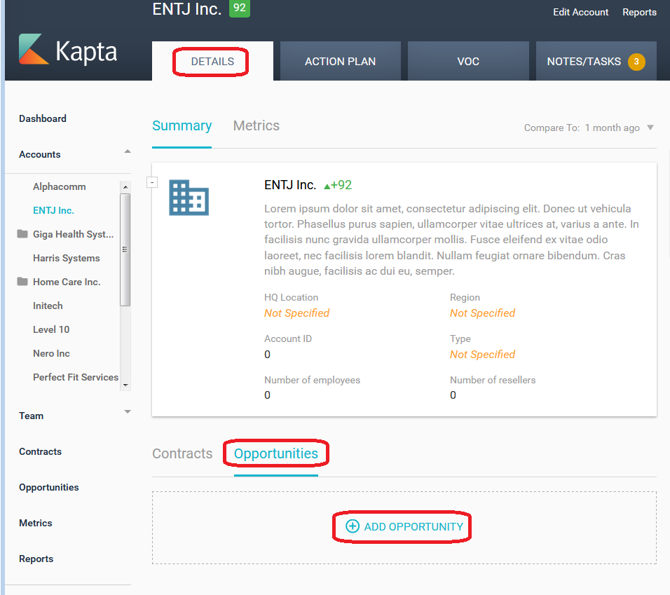The height and width of the screenshot is (595, 670).
Task: Open the VOC tab
Action: coord(468,62)
